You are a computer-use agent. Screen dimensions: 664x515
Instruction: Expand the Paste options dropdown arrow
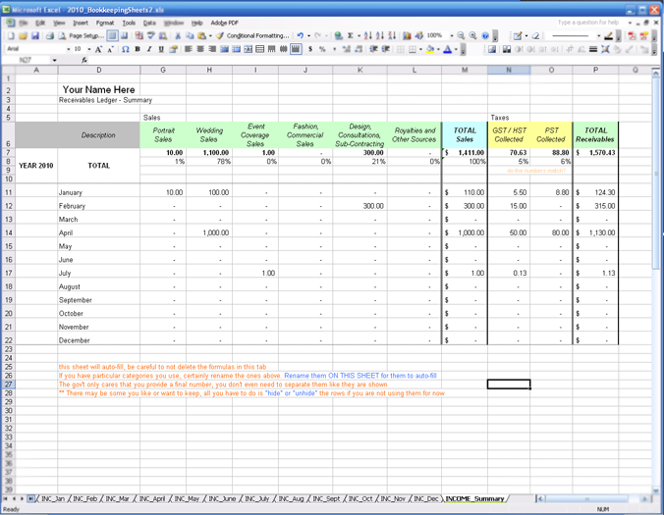tap(210, 36)
